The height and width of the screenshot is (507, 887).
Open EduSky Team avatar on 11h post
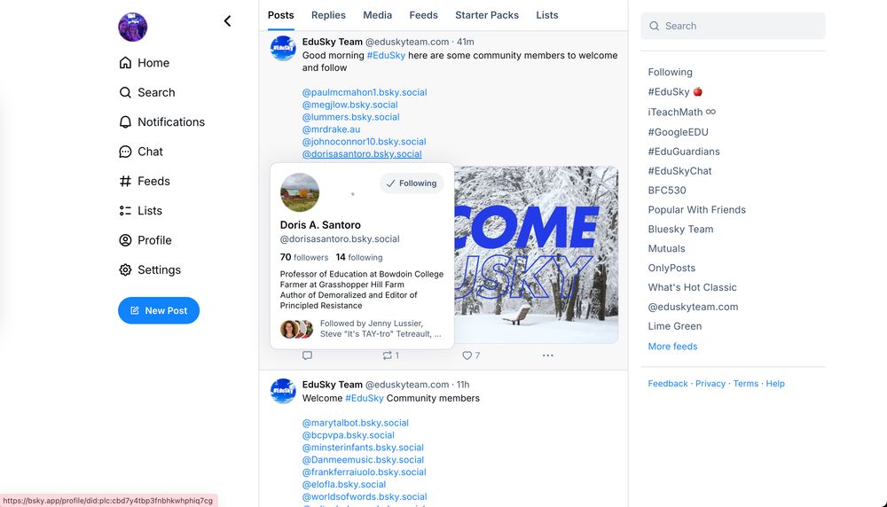tap(283, 391)
